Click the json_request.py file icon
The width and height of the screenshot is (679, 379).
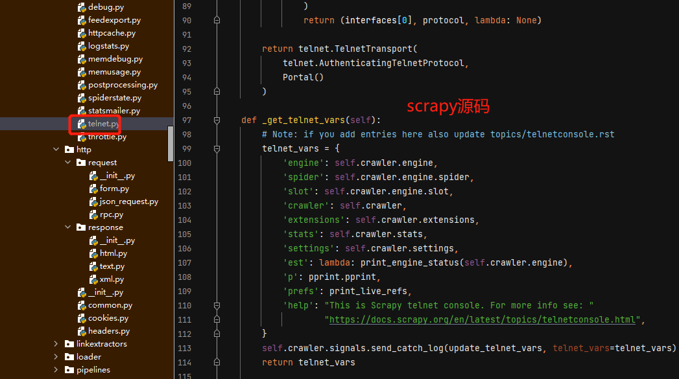(93, 202)
